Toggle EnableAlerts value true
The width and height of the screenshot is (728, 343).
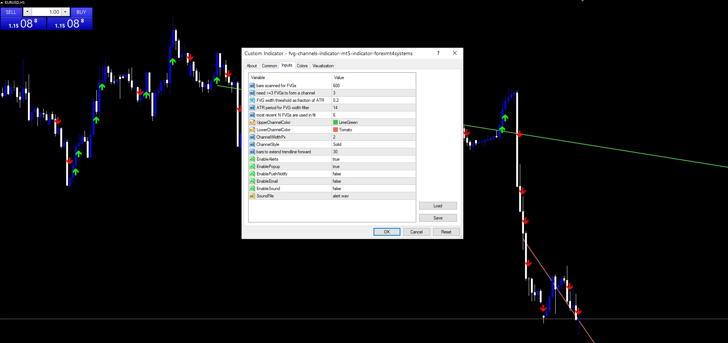coord(374,159)
